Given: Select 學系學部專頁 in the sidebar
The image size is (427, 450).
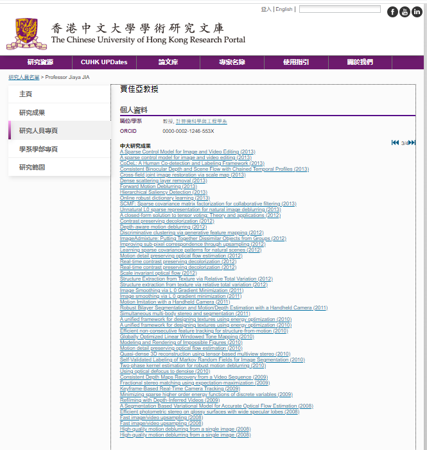Looking at the screenshot, I should click(x=60, y=149).
